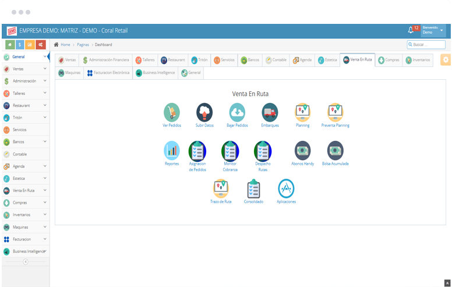Expand the Talleres sidebar menu
This screenshot has height=287, width=452.
click(x=26, y=93)
